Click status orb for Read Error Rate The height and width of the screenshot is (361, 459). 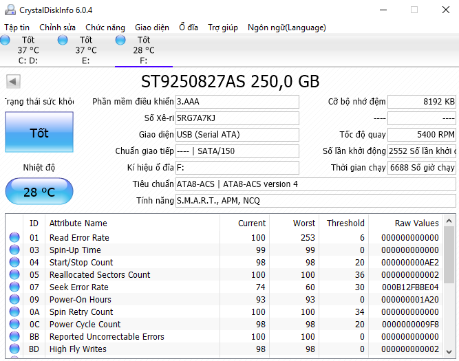coord(14,238)
